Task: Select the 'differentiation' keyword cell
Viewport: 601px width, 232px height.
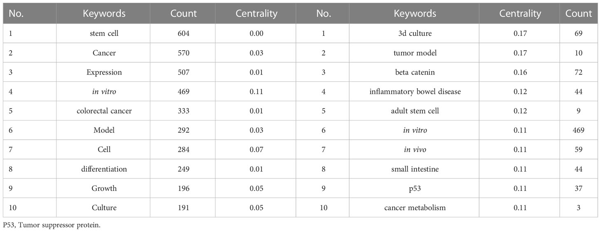Action: coord(103,169)
